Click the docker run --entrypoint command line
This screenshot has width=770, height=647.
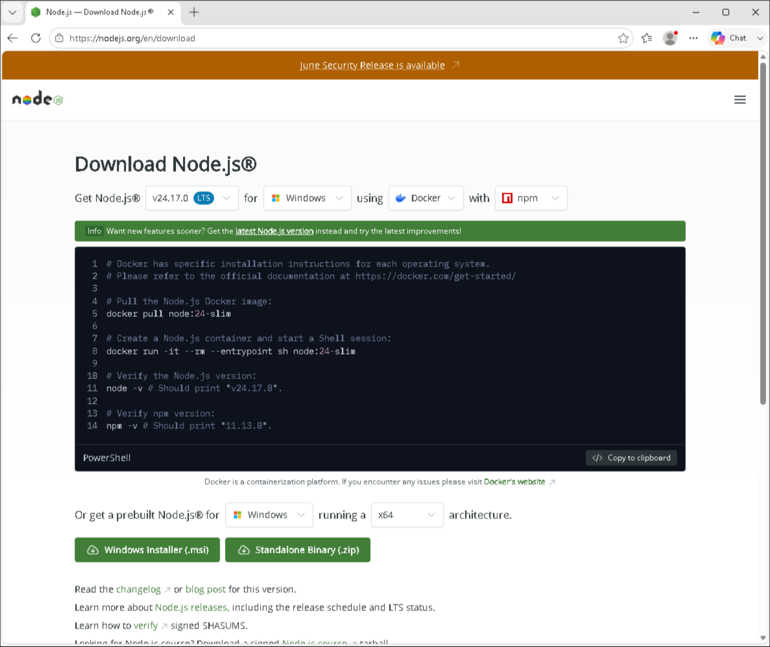coord(231,351)
